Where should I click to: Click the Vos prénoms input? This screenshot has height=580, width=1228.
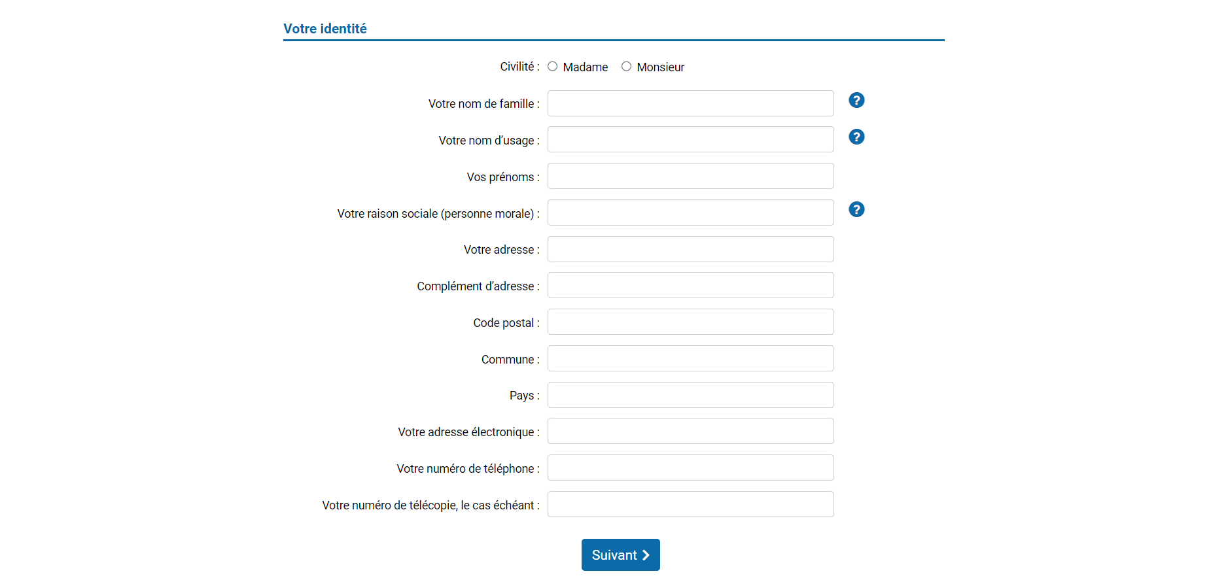691,176
